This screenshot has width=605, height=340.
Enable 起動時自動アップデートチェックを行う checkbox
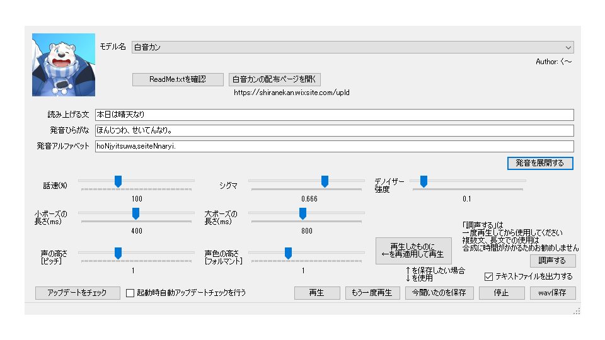pos(130,293)
